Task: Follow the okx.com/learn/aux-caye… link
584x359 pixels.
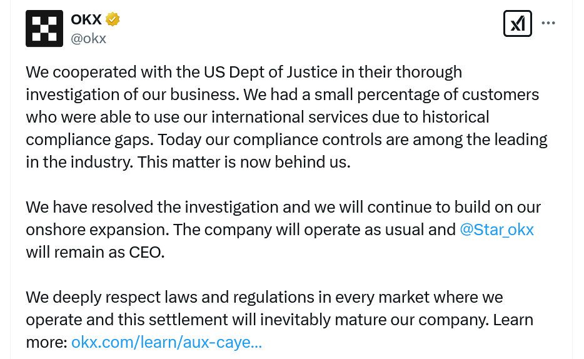Action: click(166, 342)
